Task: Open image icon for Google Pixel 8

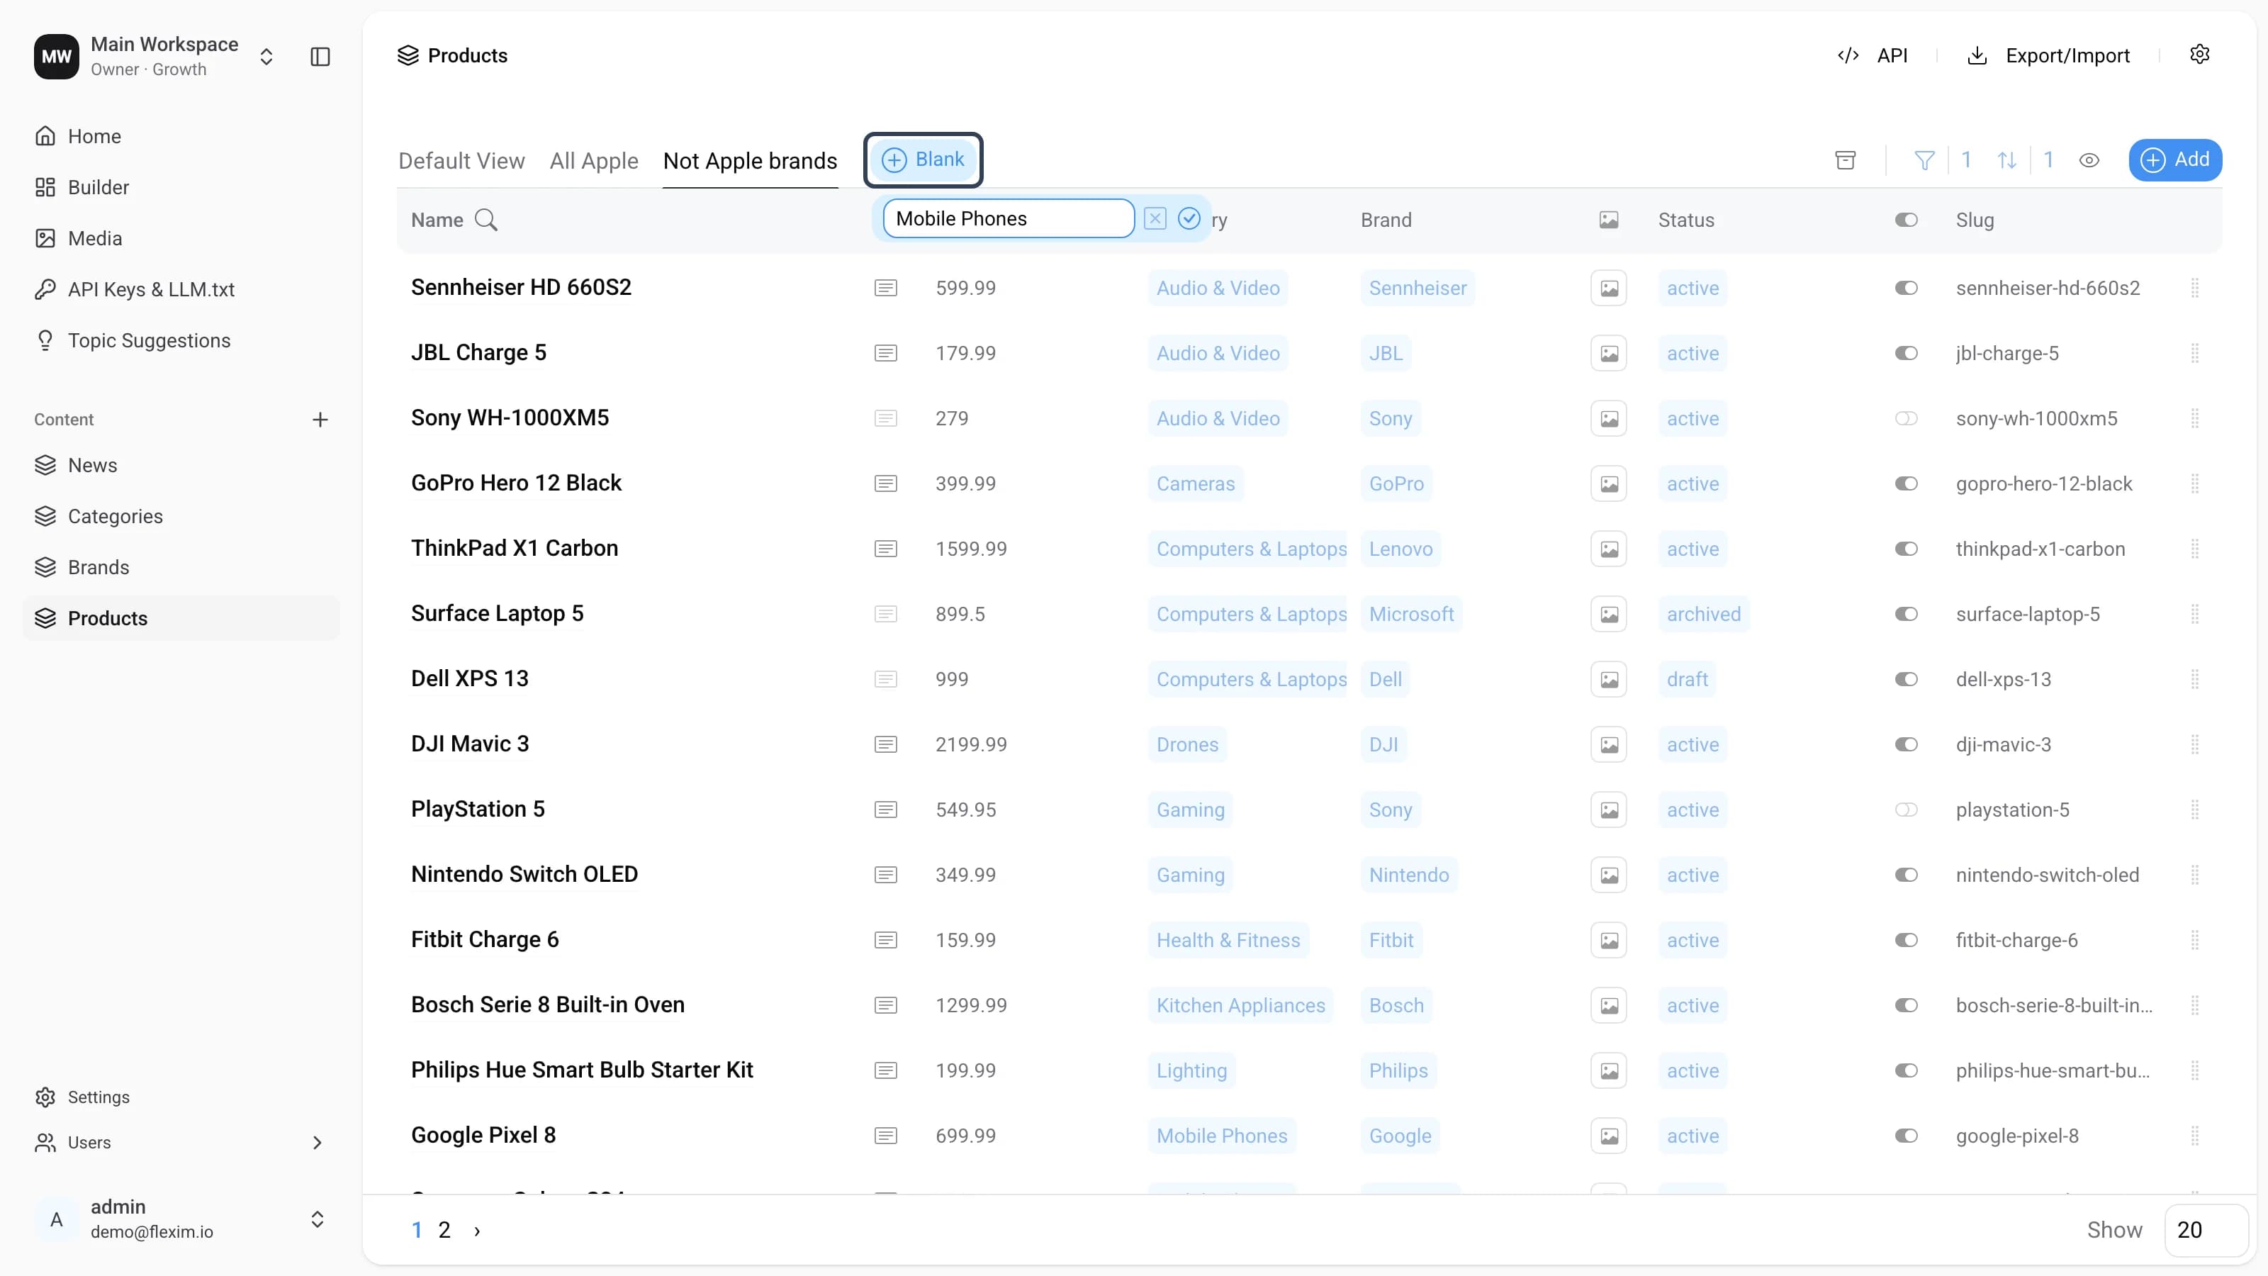Action: pyautogui.click(x=1609, y=1135)
